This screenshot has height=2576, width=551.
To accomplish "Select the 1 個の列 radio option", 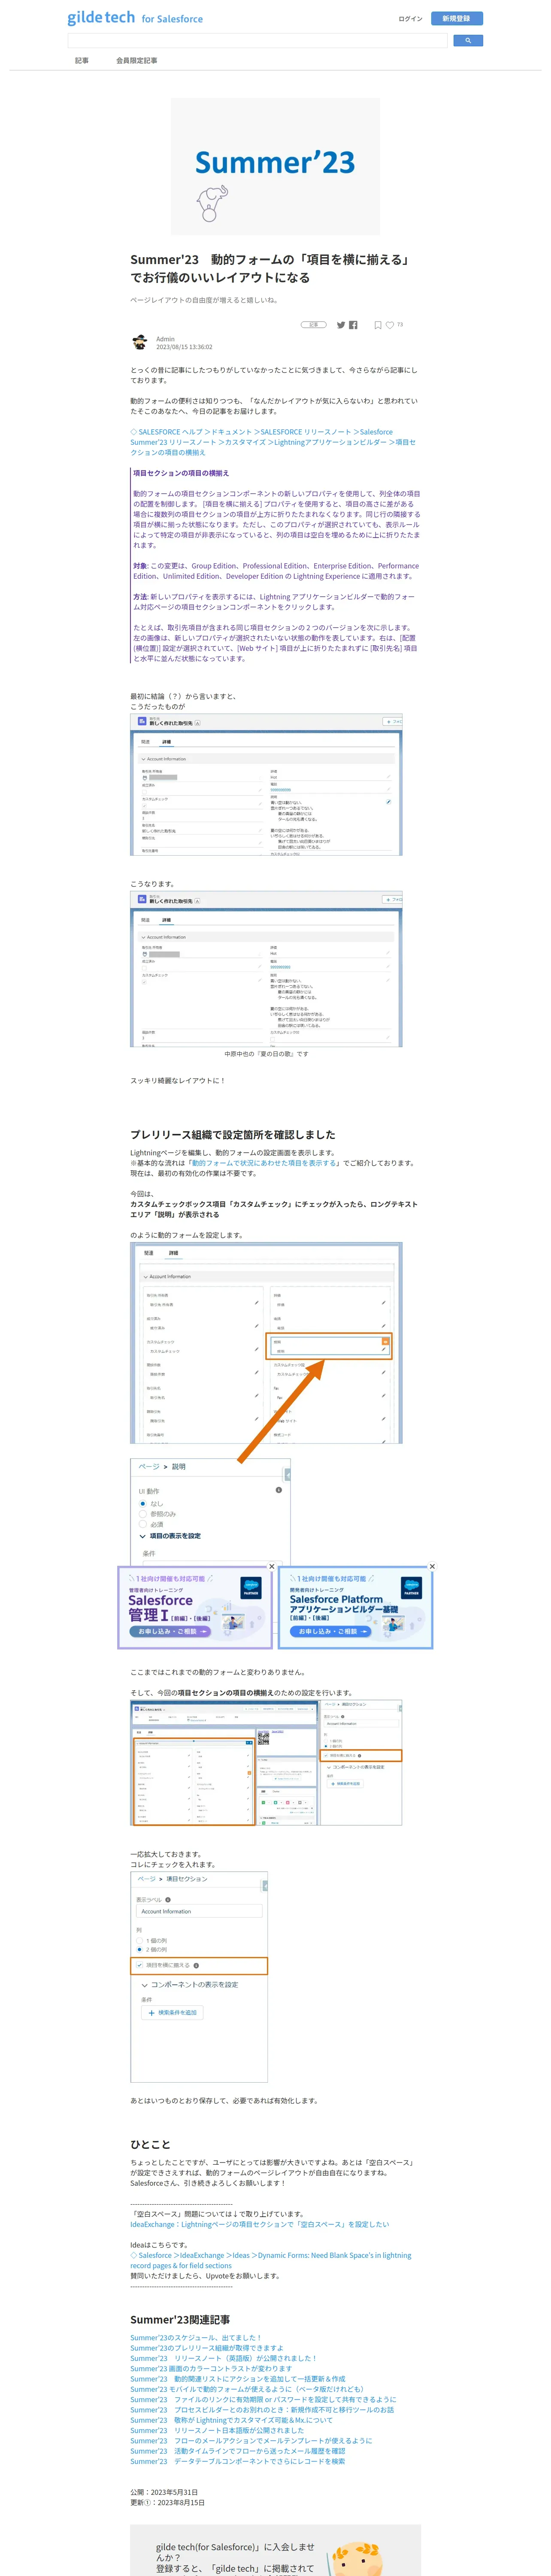I will pyautogui.click(x=139, y=1940).
